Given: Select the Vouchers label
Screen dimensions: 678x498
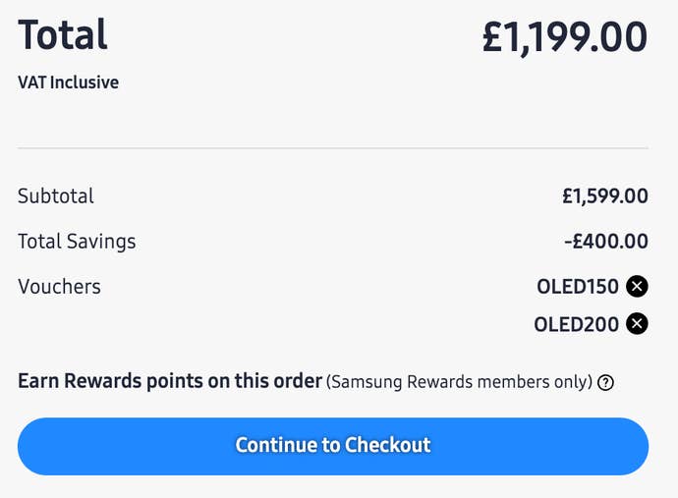Looking at the screenshot, I should pyautogui.click(x=59, y=287).
